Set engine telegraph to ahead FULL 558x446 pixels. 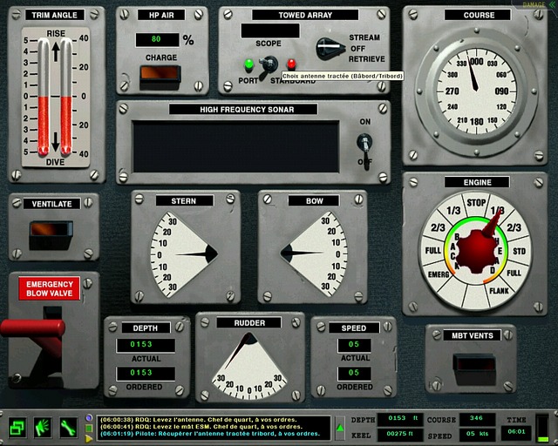pyautogui.click(x=514, y=274)
